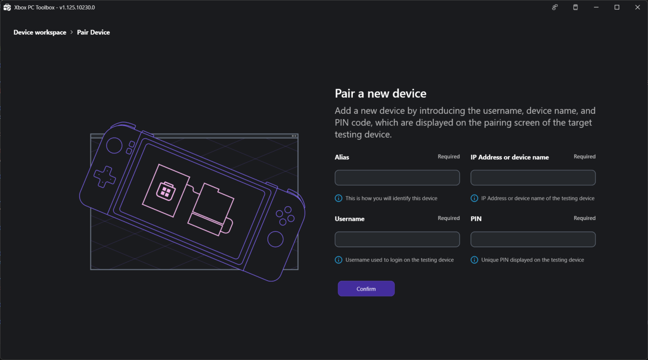This screenshot has height=360, width=648.
Task: Click into the Username text box
Action: click(397, 239)
